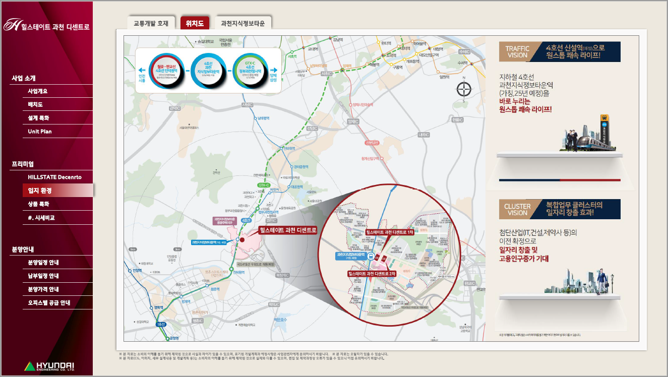The height and width of the screenshot is (377, 668).
Task: Click the 정부과천청사역 station label
Action: coord(268,212)
